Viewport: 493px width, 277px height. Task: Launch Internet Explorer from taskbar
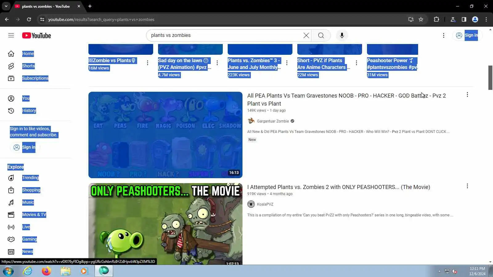(28, 271)
